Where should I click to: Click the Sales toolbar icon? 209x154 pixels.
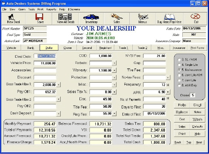[x=117, y=18]
